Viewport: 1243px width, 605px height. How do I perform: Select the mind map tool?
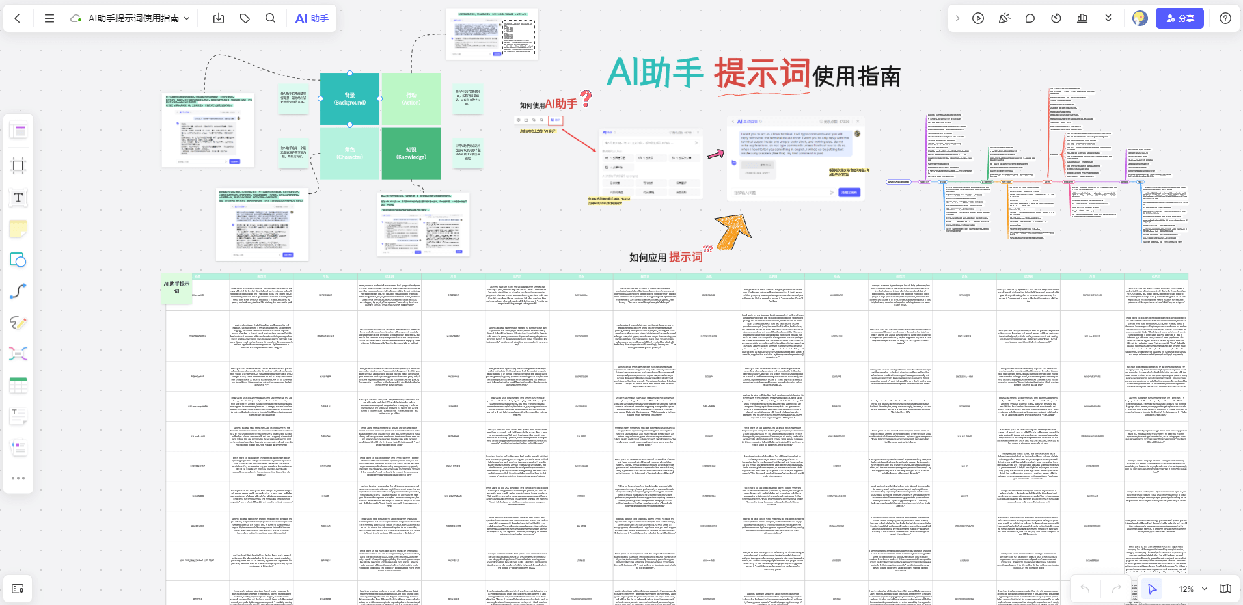pyautogui.click(x=18, y=354)
